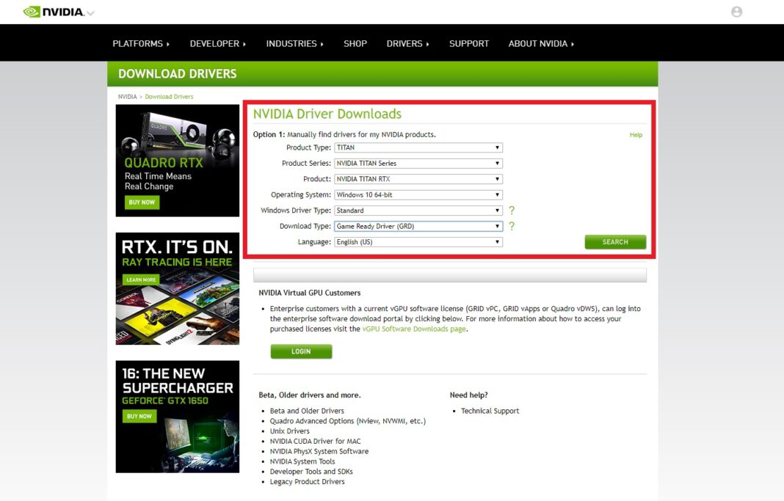784x501 pixels.
Task: Click the green Search button
Action: pyautogui.click(x=615, y=242)
